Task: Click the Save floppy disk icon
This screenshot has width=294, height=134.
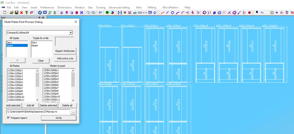Action: point(16,13)
